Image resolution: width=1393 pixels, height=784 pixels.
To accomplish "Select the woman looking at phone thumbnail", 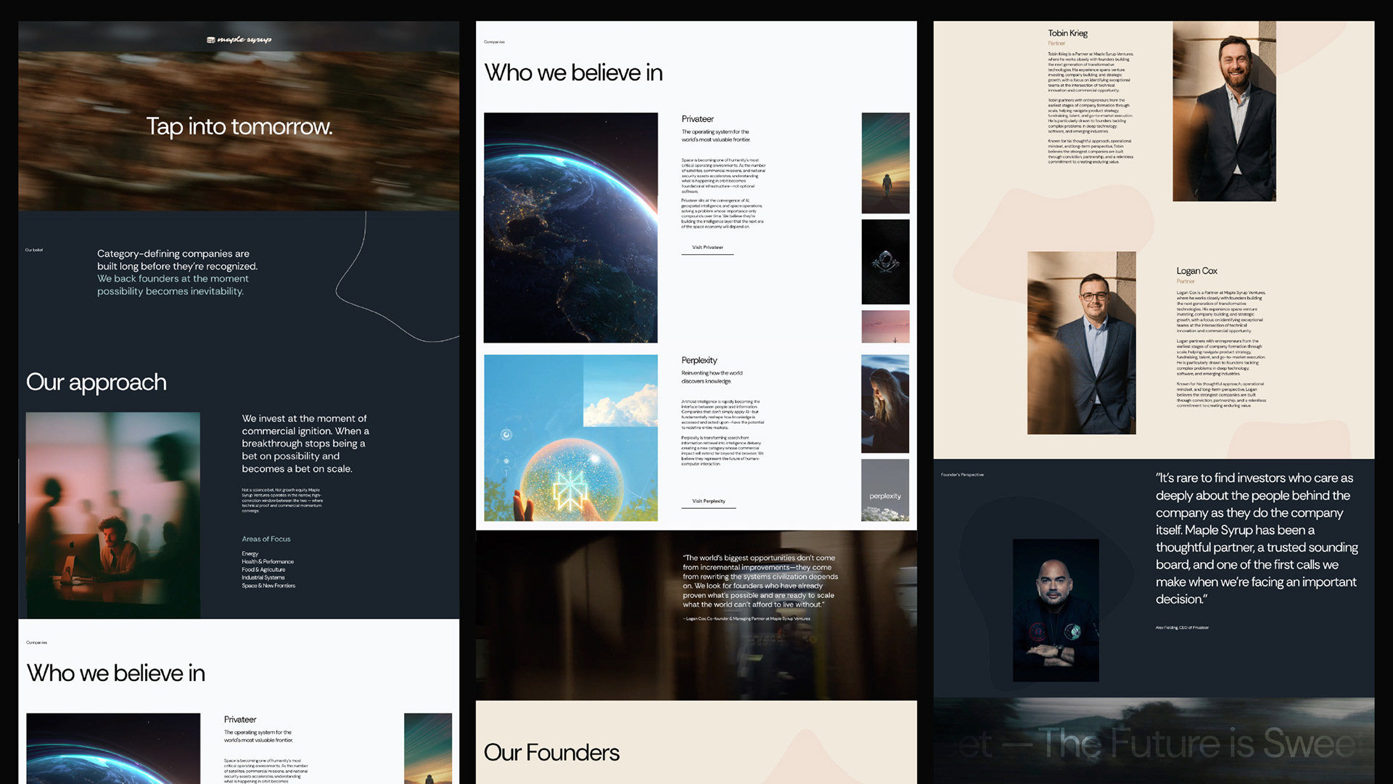I will tap(885, 404).
